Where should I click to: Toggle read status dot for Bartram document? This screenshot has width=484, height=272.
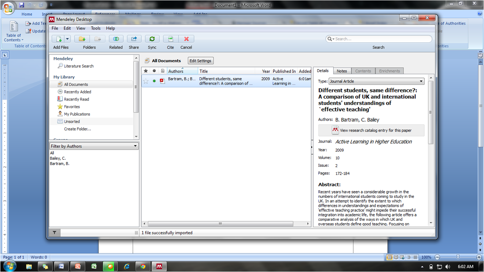(x=154, y=81)
